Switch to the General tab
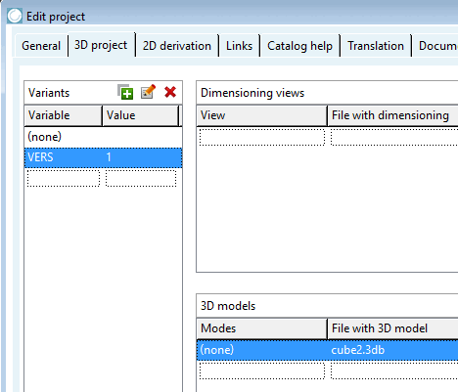458x392 pixels. [41, 46]
